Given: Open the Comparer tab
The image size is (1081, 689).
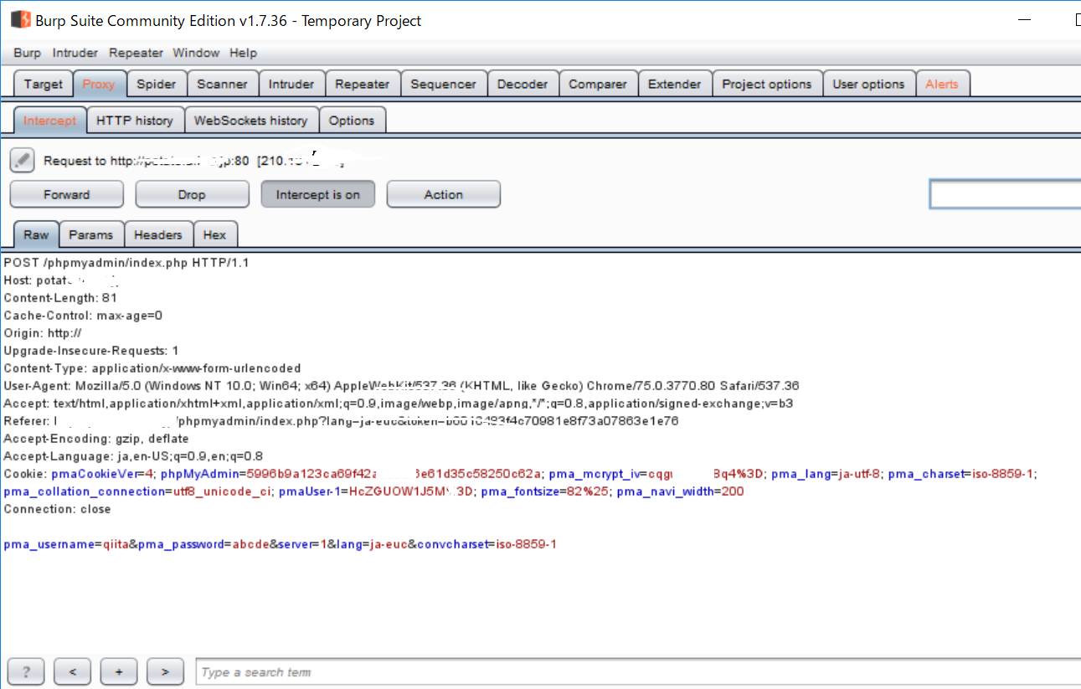Looking at the screenshot, I should pyautogui.click(x=598, y=84).
